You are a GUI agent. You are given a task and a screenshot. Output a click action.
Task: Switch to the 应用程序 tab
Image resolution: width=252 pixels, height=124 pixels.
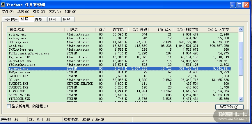(10, 20)
